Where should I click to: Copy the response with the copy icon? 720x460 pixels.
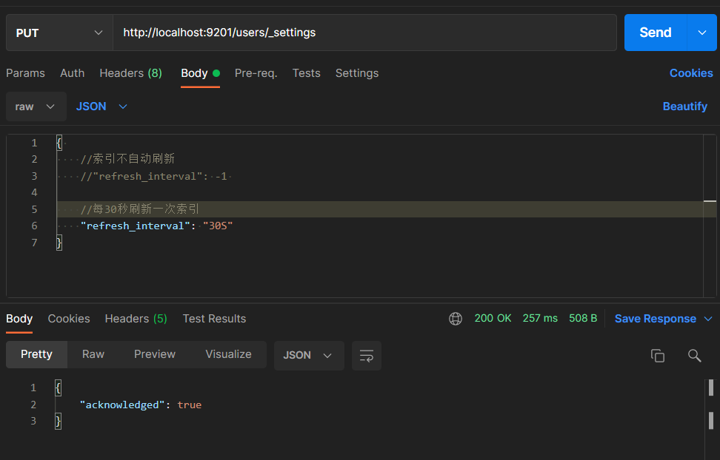(658, 356)
